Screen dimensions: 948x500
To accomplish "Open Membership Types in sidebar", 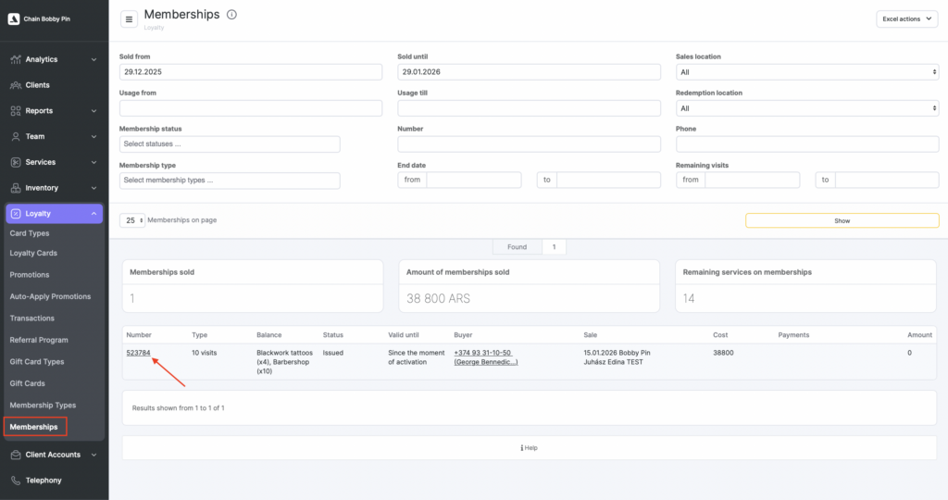I will click(43, 406).
